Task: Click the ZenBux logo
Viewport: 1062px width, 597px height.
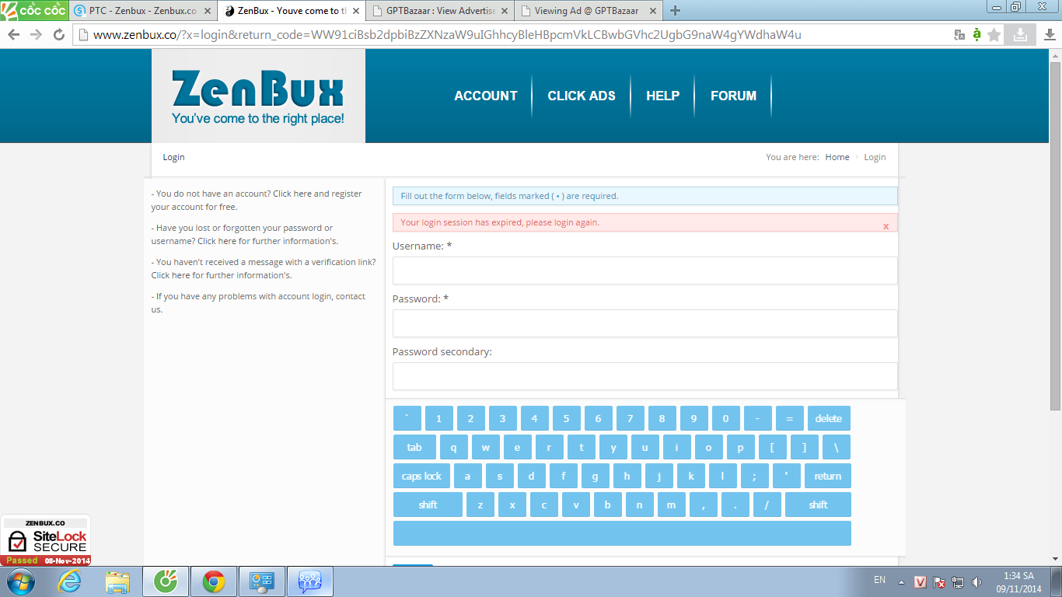Action: (257, 96)
